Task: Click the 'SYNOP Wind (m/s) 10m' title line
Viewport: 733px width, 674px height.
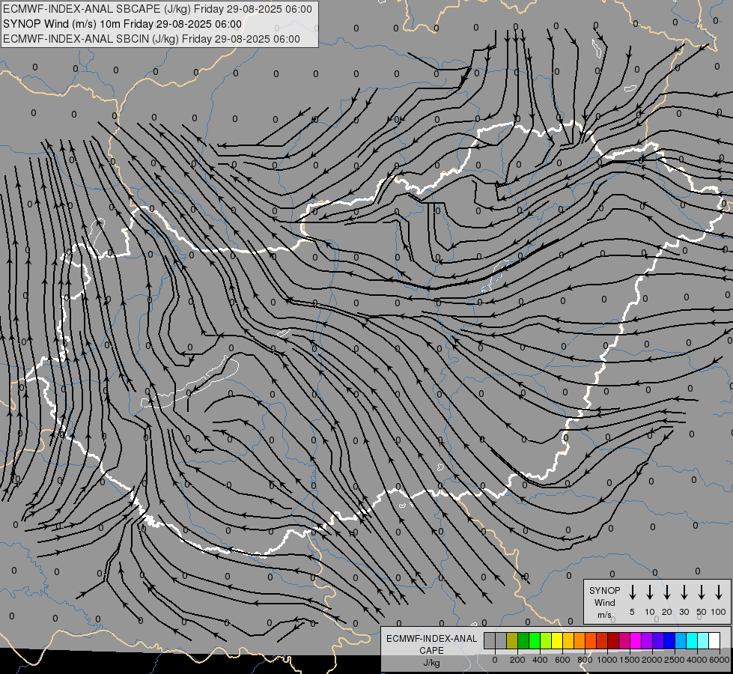Action: point(123,24)
